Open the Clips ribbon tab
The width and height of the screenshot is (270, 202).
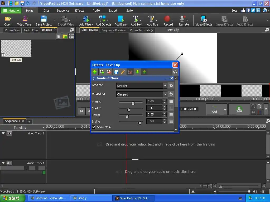click(x=46, y=11)
